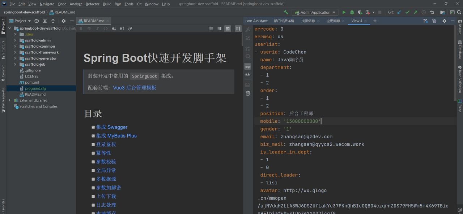Add a new Json Assistant view with the plus button
This screenshot has height=214, width=463.
(x=374, y=21)
